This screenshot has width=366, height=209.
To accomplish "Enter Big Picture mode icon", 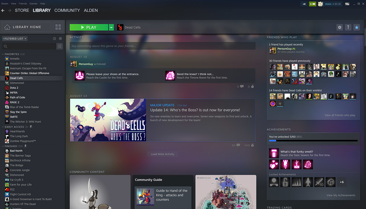I will click(347, 4).
